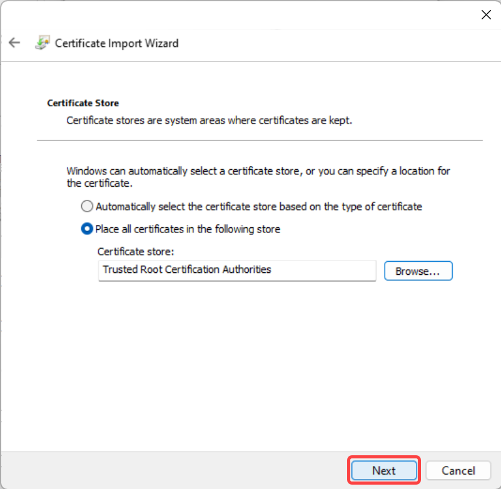The height and width of the screenshot is (489, 501).
Task: Open the Browse... store picker
Action: (x=418, y=271)
